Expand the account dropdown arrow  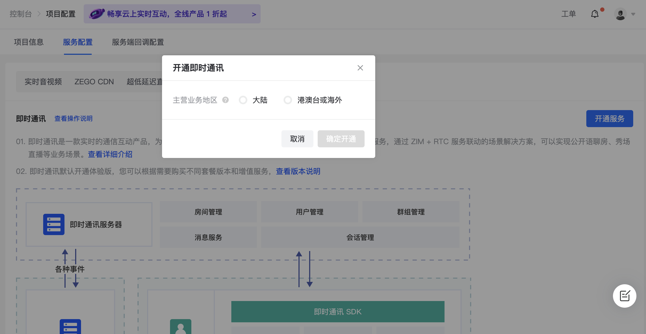[x=633, y=14]
